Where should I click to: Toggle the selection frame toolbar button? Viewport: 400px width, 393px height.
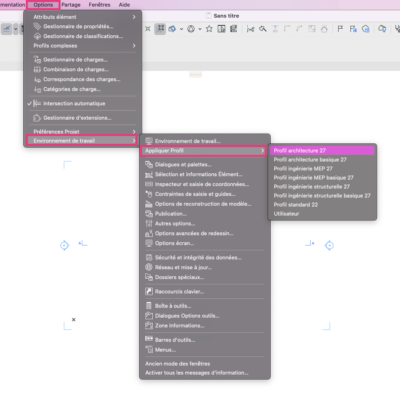click(x=160, y=29)
